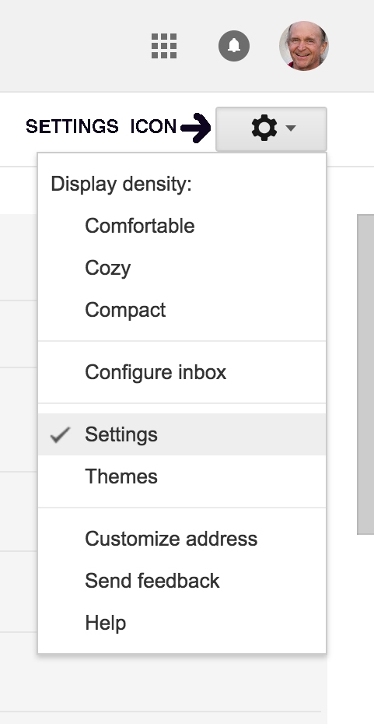Collapse the gear dropdown arrow
Viewport: 374px width, 724px height.
coord(291,128)
